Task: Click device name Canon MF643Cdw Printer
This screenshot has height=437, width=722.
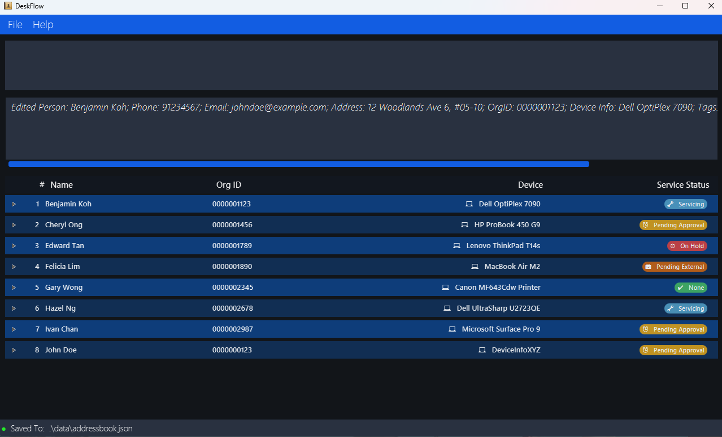Action: click(x=498, y=288)
